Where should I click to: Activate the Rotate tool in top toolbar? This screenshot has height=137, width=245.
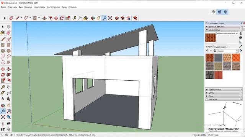tap(62, 18)
